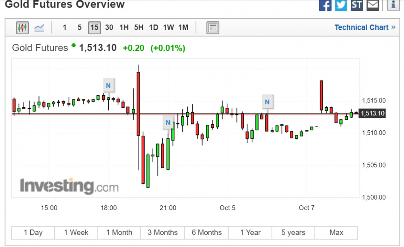This screenshot has width=404, height=247.
Task: Switch to candlestick chart type
Action: tap(22, 27)
